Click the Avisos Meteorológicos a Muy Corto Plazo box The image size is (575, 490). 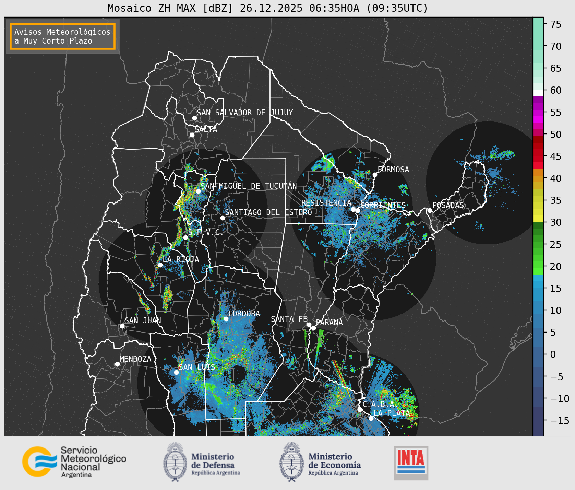[x=62, y=36]
